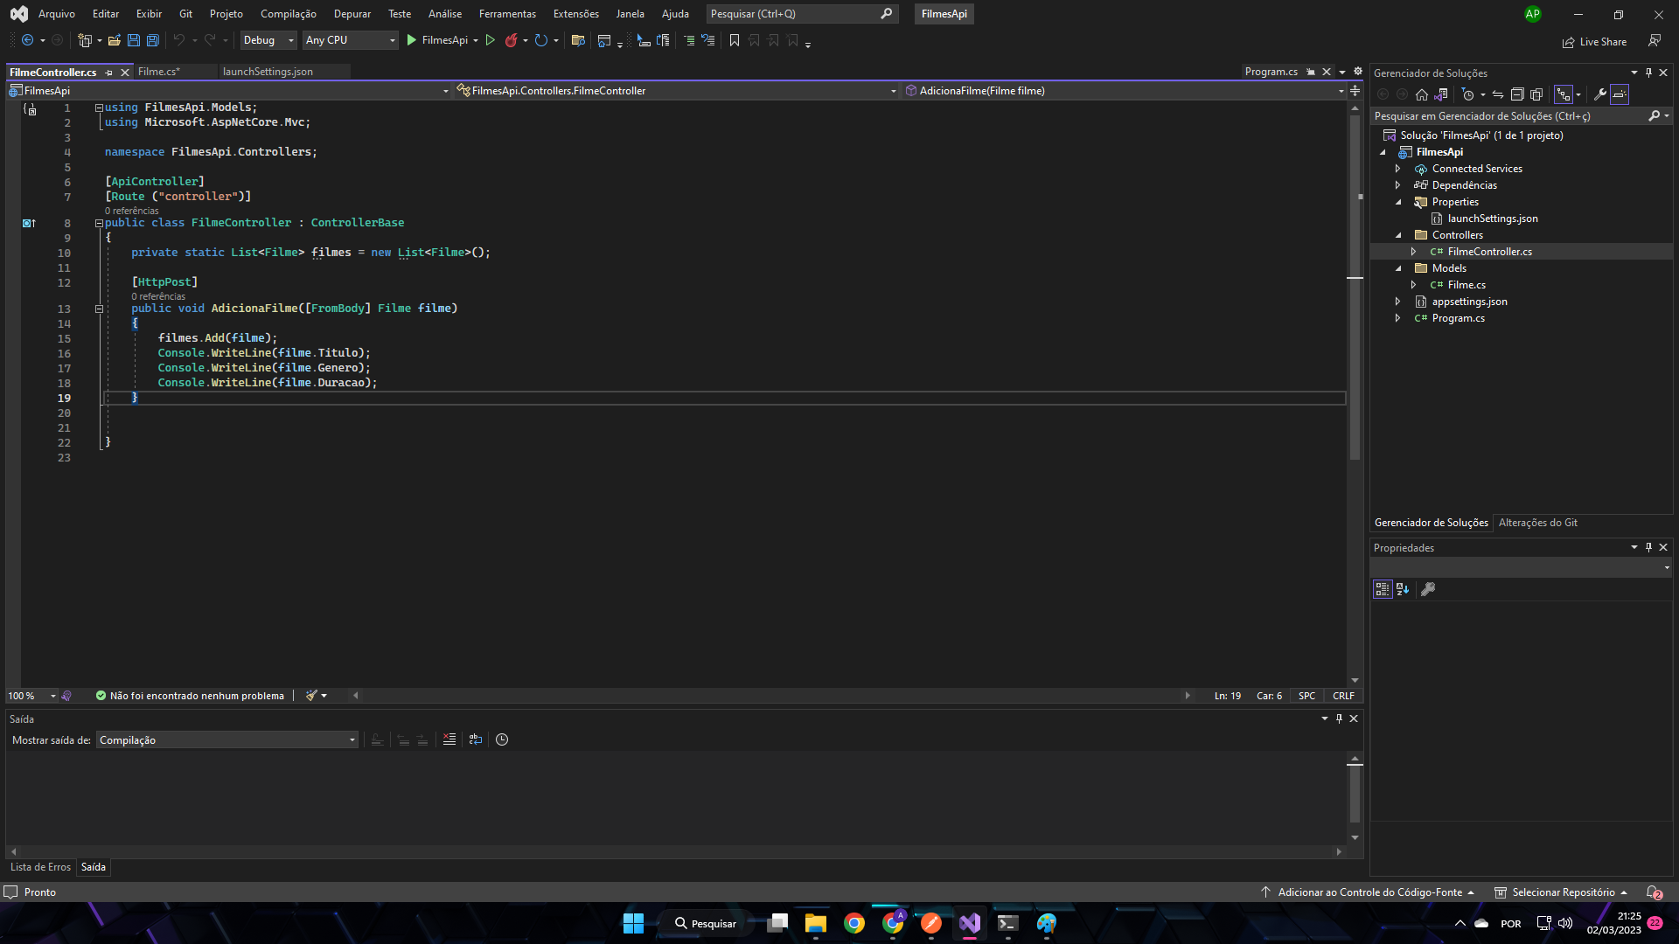Toggle auto-hide pin of Solution Explorer panel
1679x944 pixels.
(1648, 73)
